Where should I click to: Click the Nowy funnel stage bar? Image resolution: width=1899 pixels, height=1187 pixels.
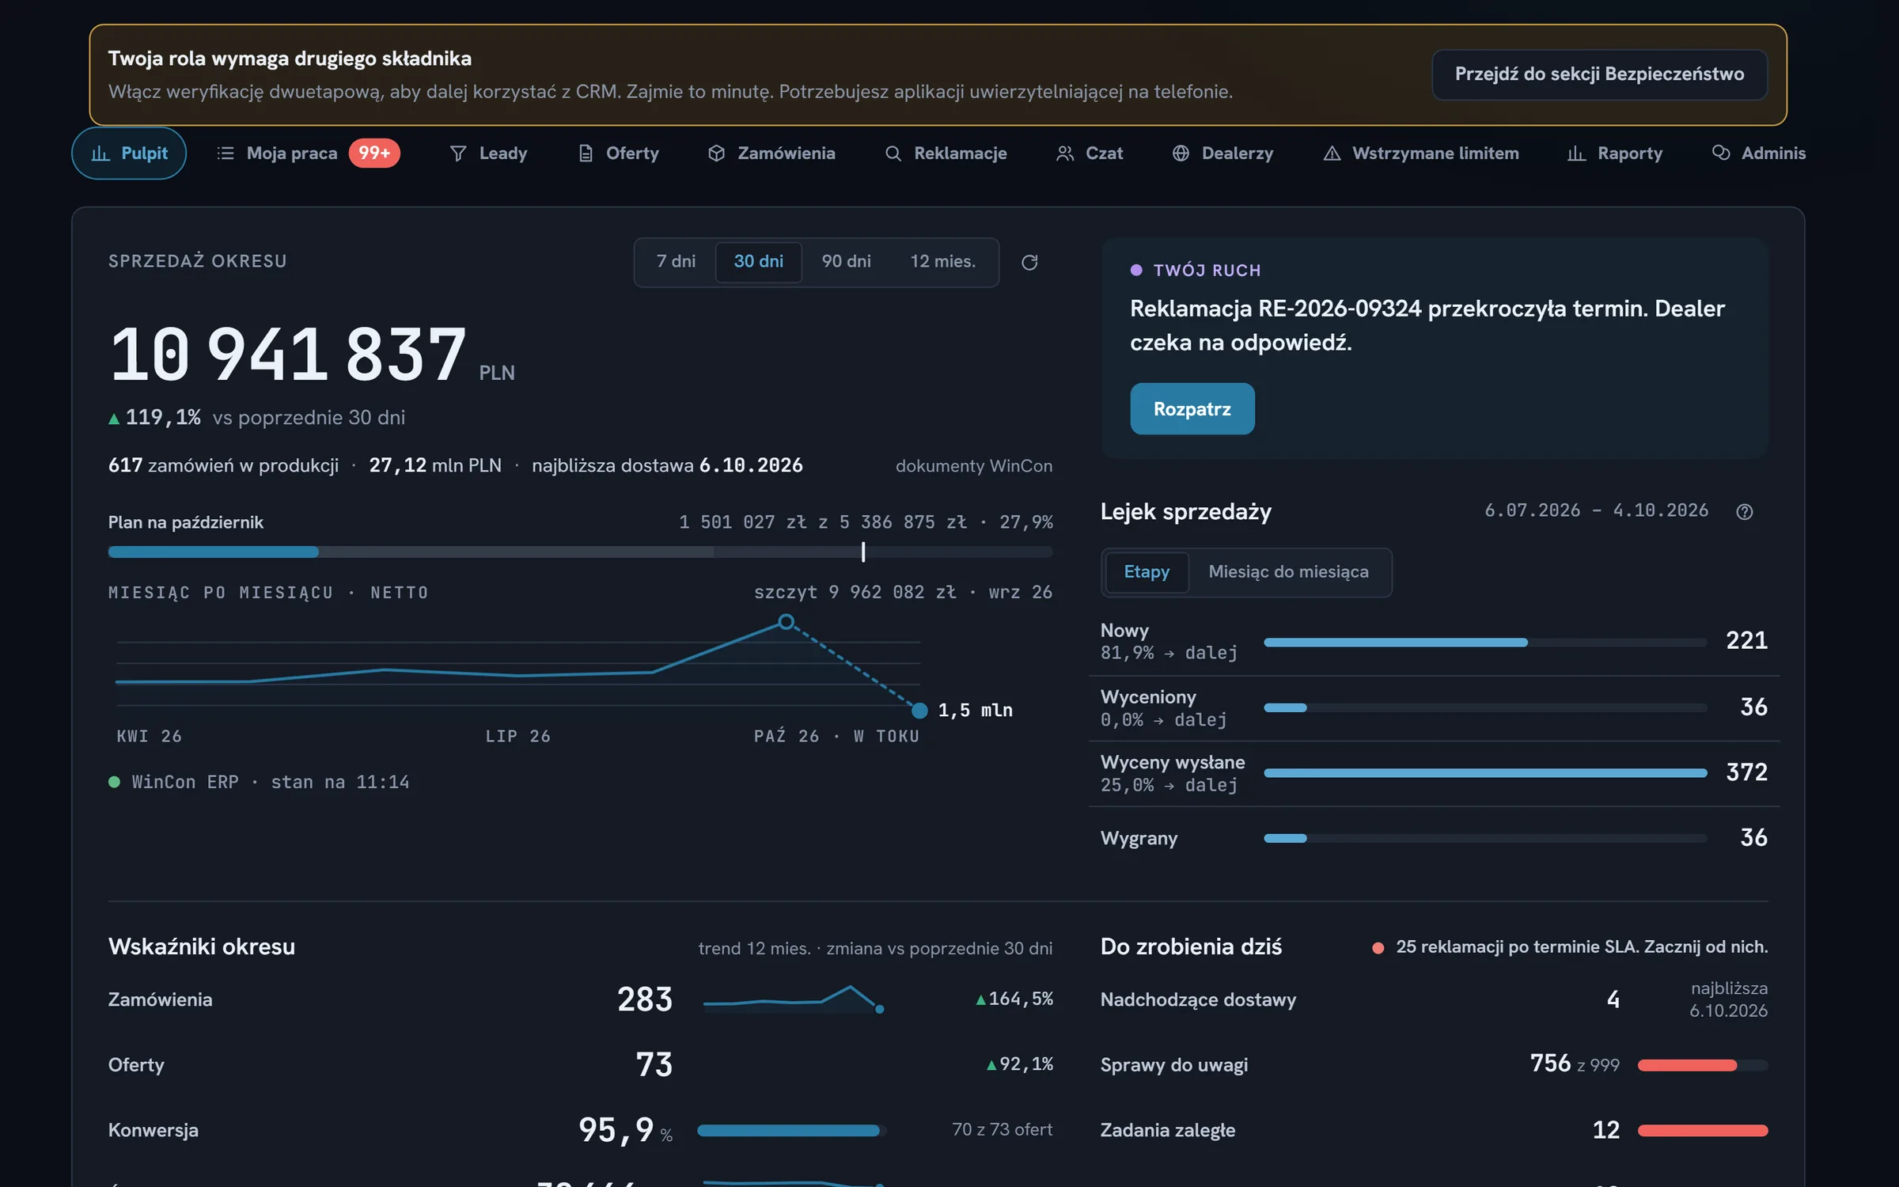(x=1484, y=643)
